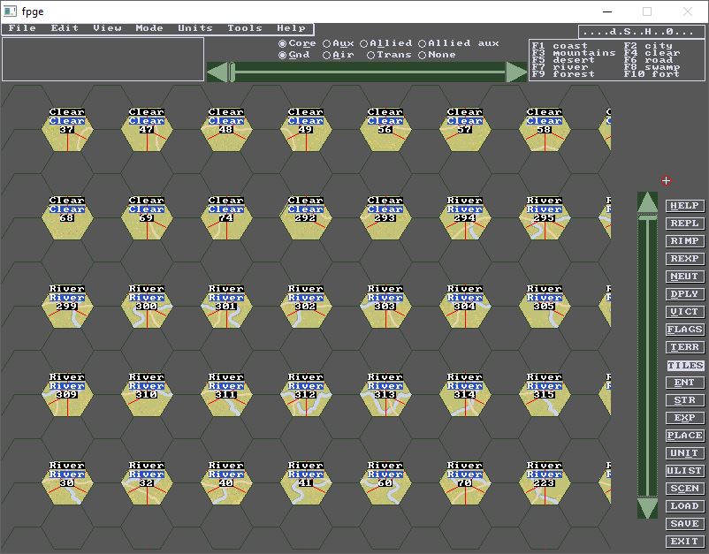Open the ULIST unit list button

pos(684,471)
